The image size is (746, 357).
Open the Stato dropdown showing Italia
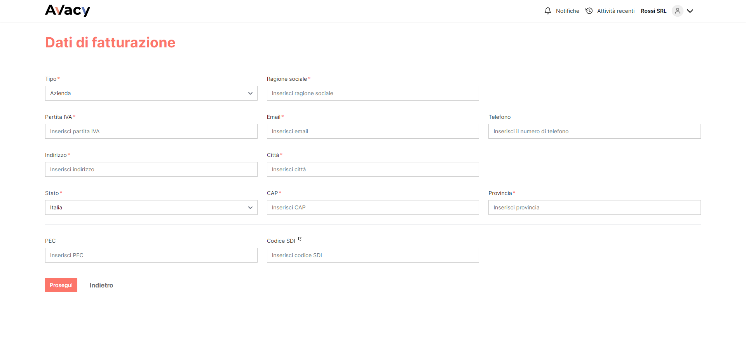(x=151, y=207)
